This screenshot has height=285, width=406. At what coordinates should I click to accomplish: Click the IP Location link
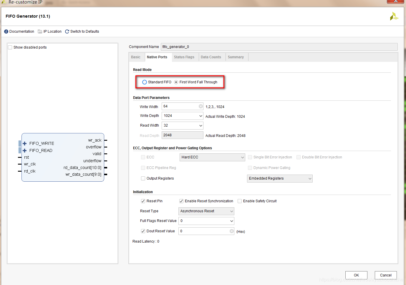(52, 32)
